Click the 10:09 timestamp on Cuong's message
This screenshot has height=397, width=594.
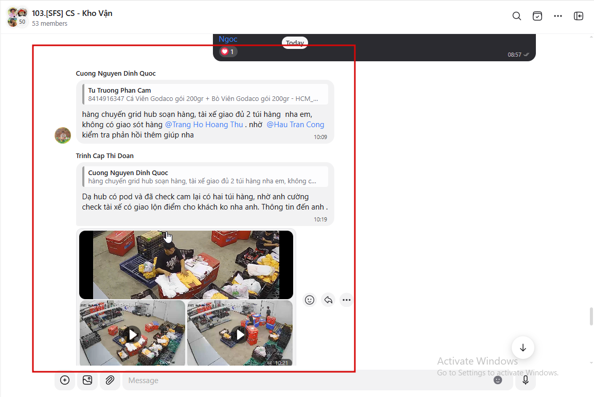point(320,137)
